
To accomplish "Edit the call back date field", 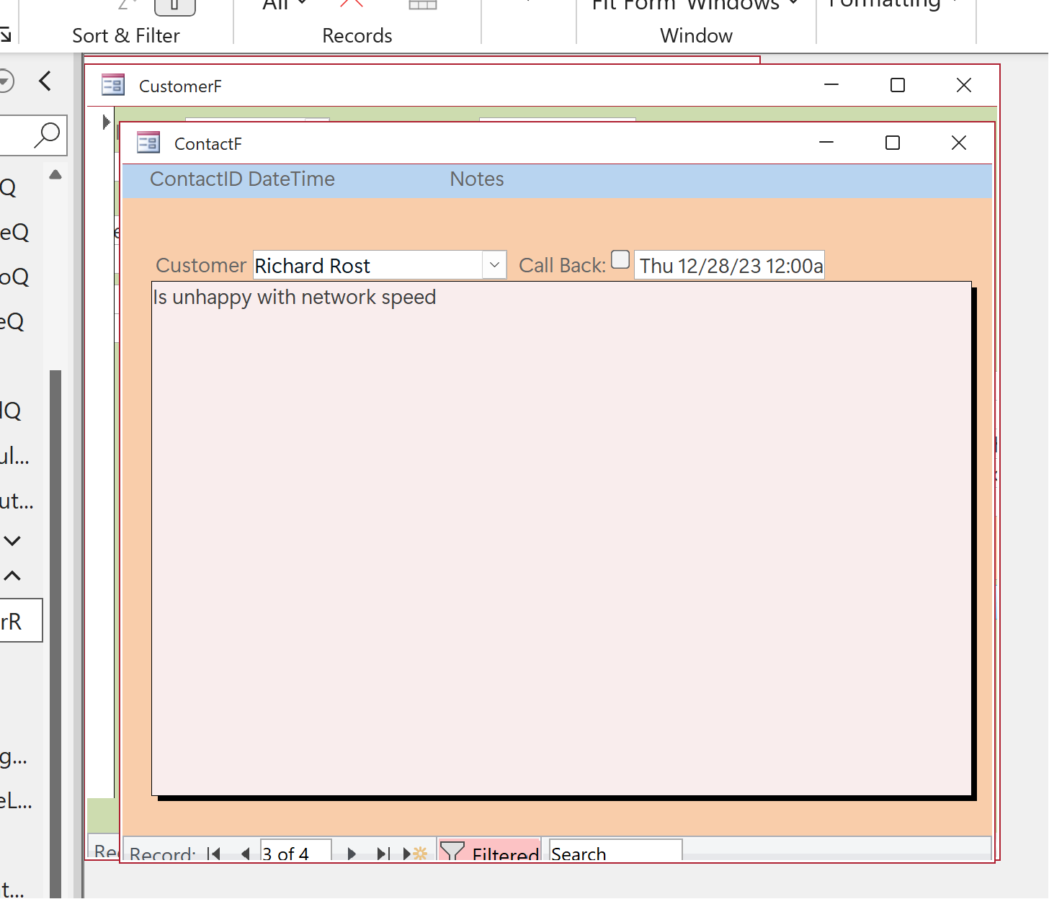I will (x=729, y=266).
